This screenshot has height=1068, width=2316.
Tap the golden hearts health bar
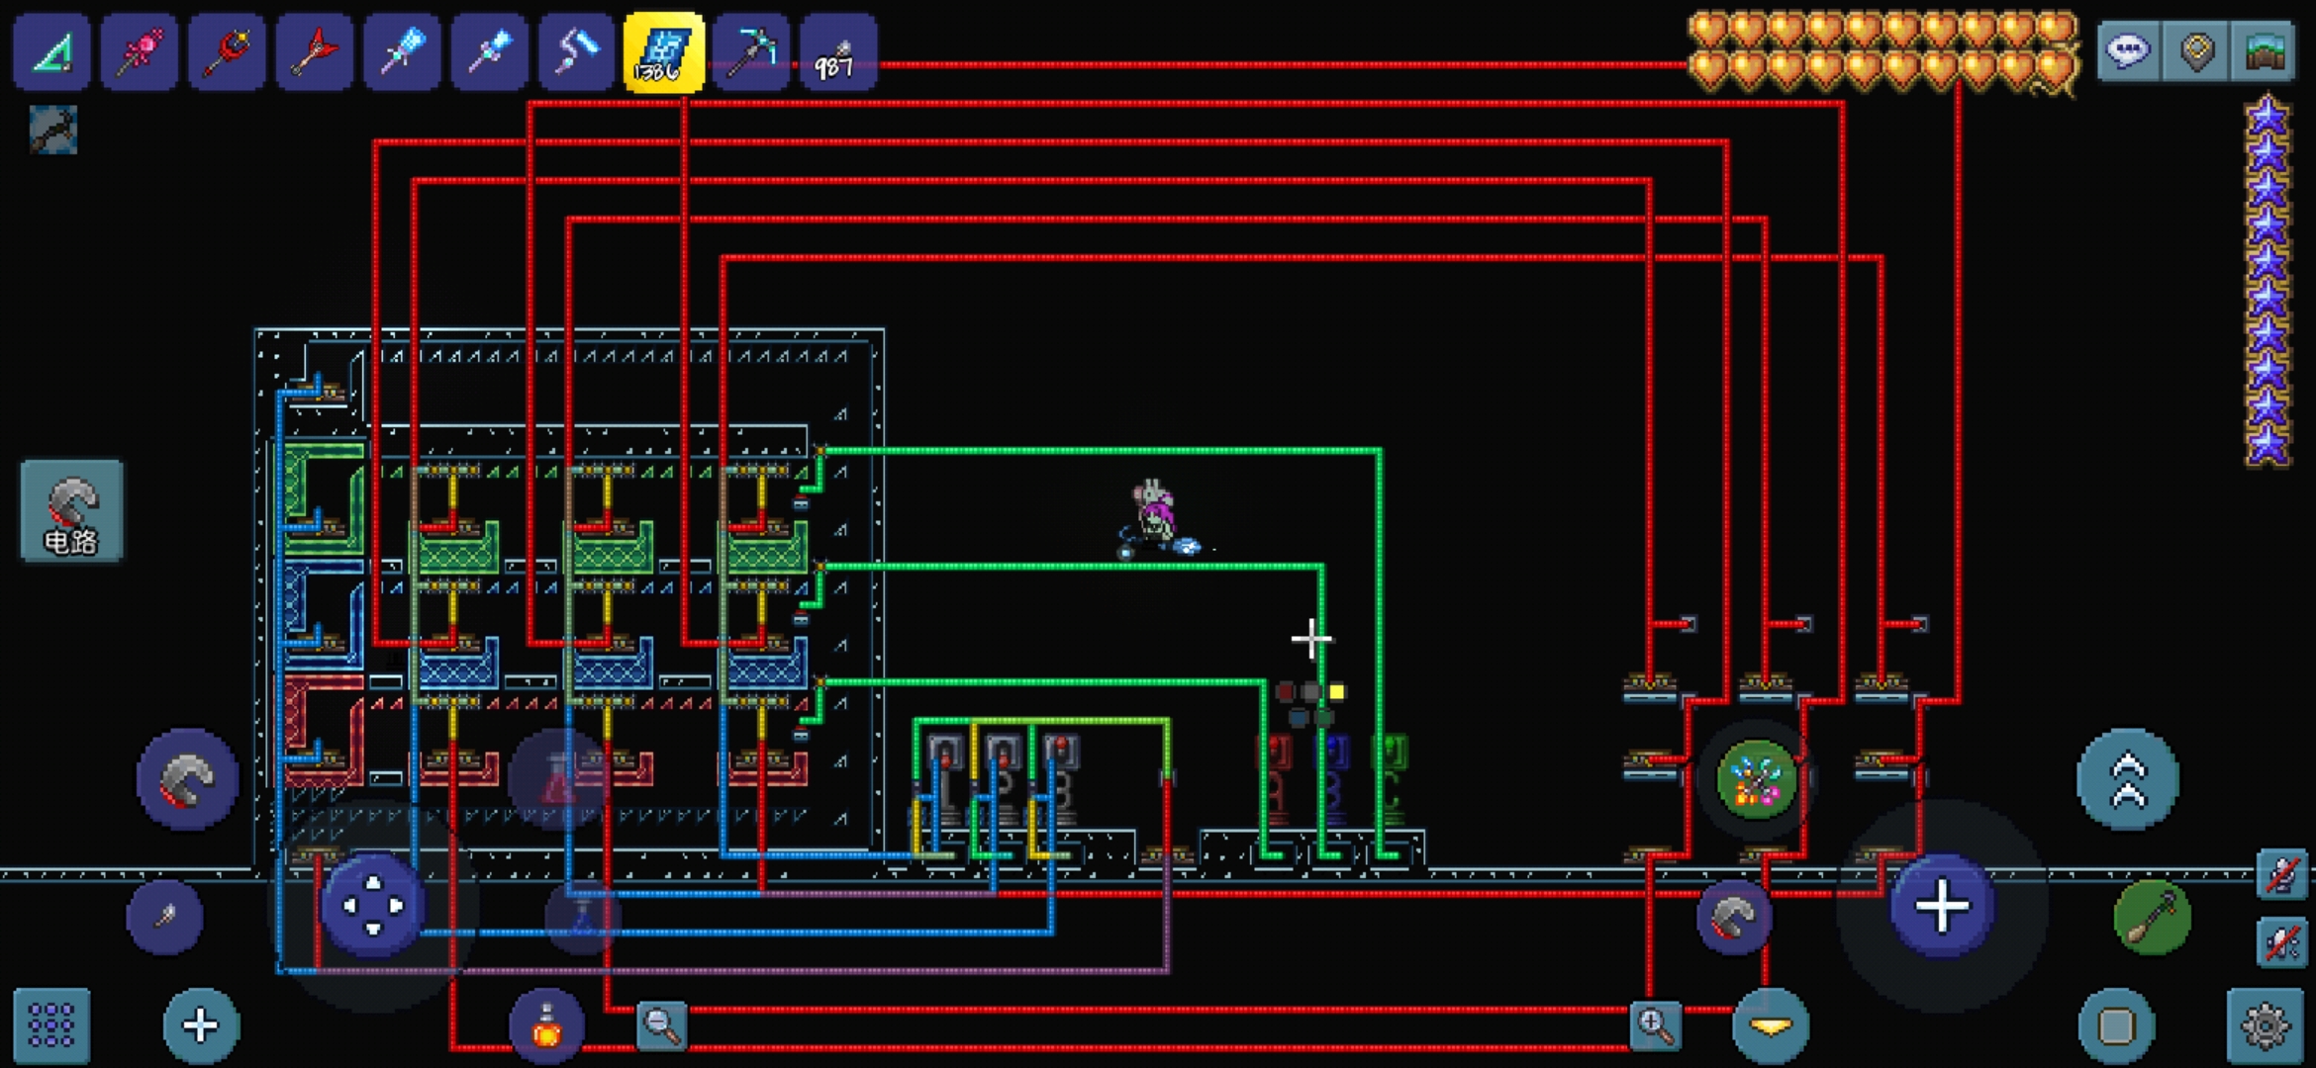[x=1882, y=51]
